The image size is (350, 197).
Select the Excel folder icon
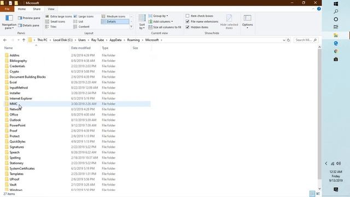pyautogui.click(x=7, y=82)
